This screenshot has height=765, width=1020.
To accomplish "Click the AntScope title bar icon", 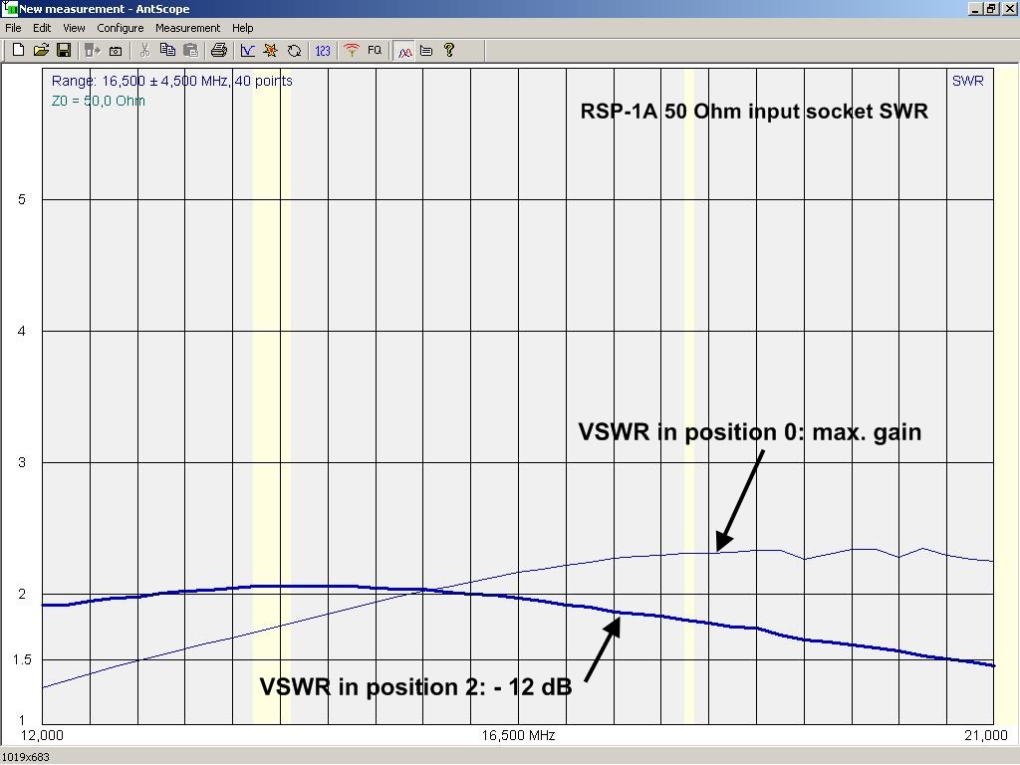I will (x=9, y=8).
